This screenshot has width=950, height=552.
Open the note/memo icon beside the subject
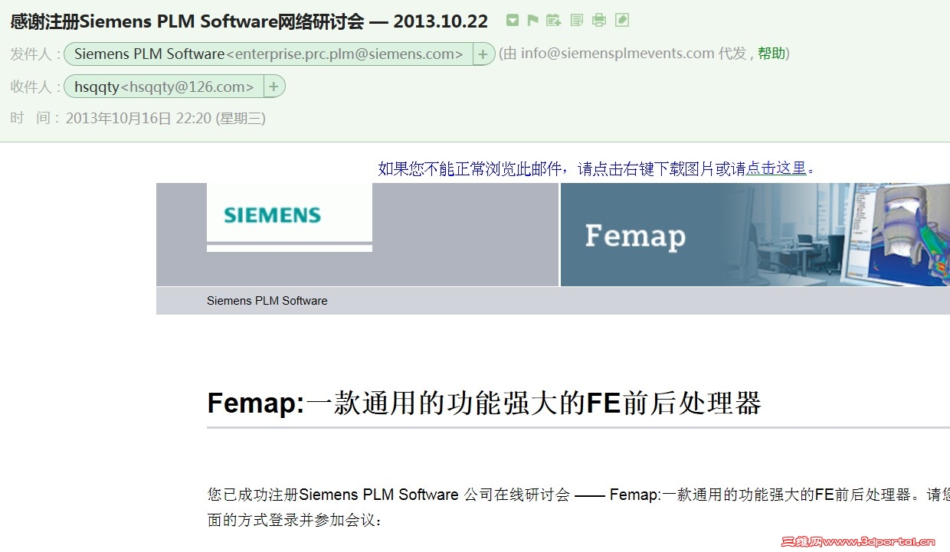point(577,21)
